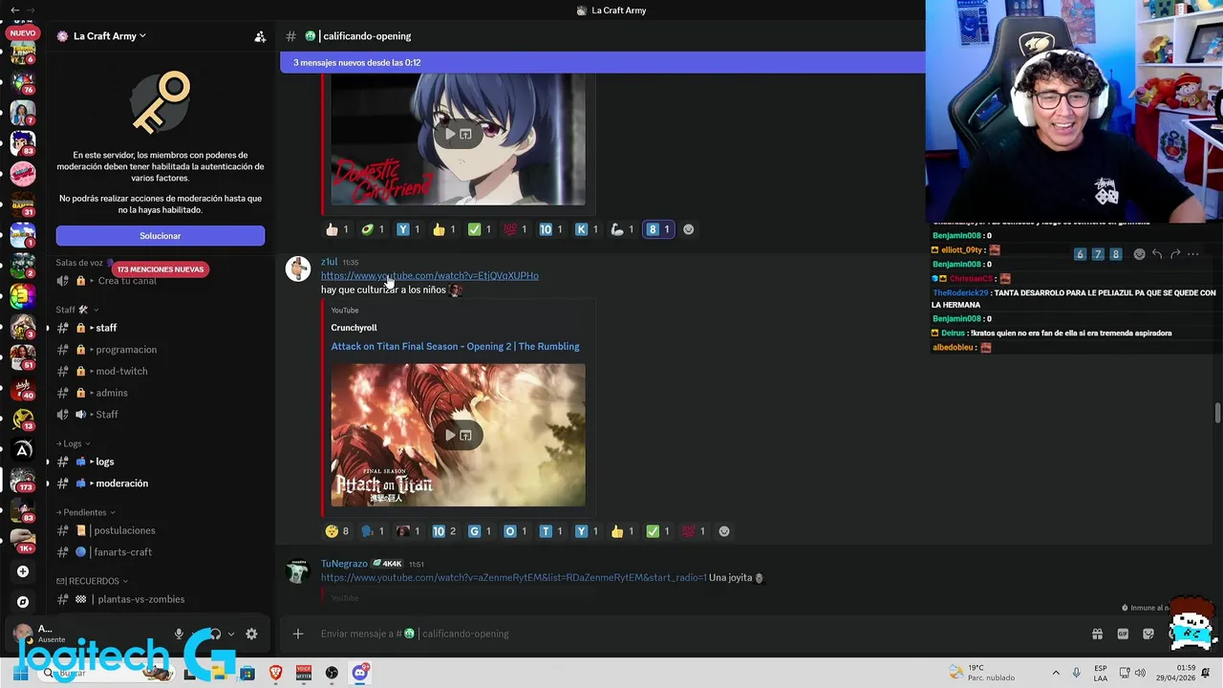The width and height of the screenshot is (1223, 688).
Task: Open Brave browser from the taskbar
Action: [x=276, y=673]
